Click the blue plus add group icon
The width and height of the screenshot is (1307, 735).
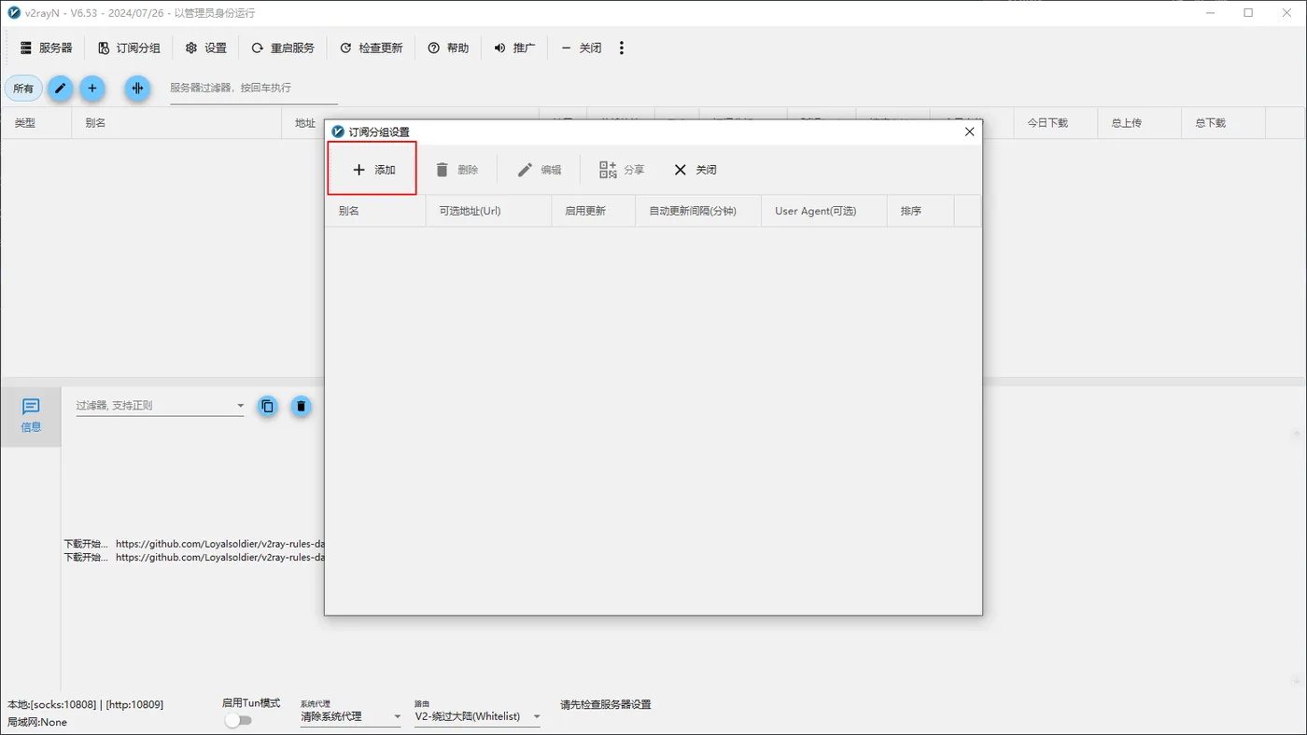click(91, 89)
